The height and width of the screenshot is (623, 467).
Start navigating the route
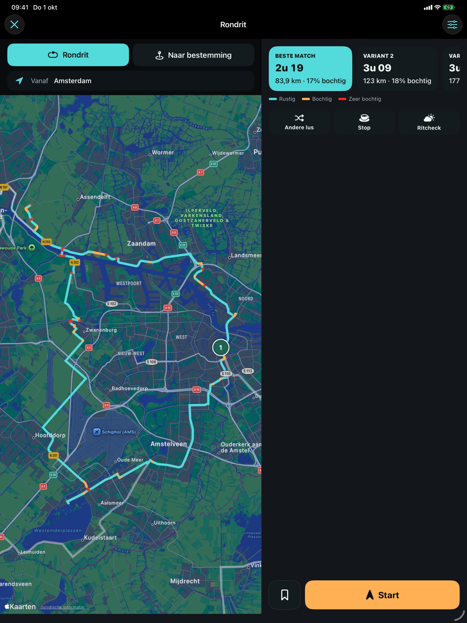(382, 595)
